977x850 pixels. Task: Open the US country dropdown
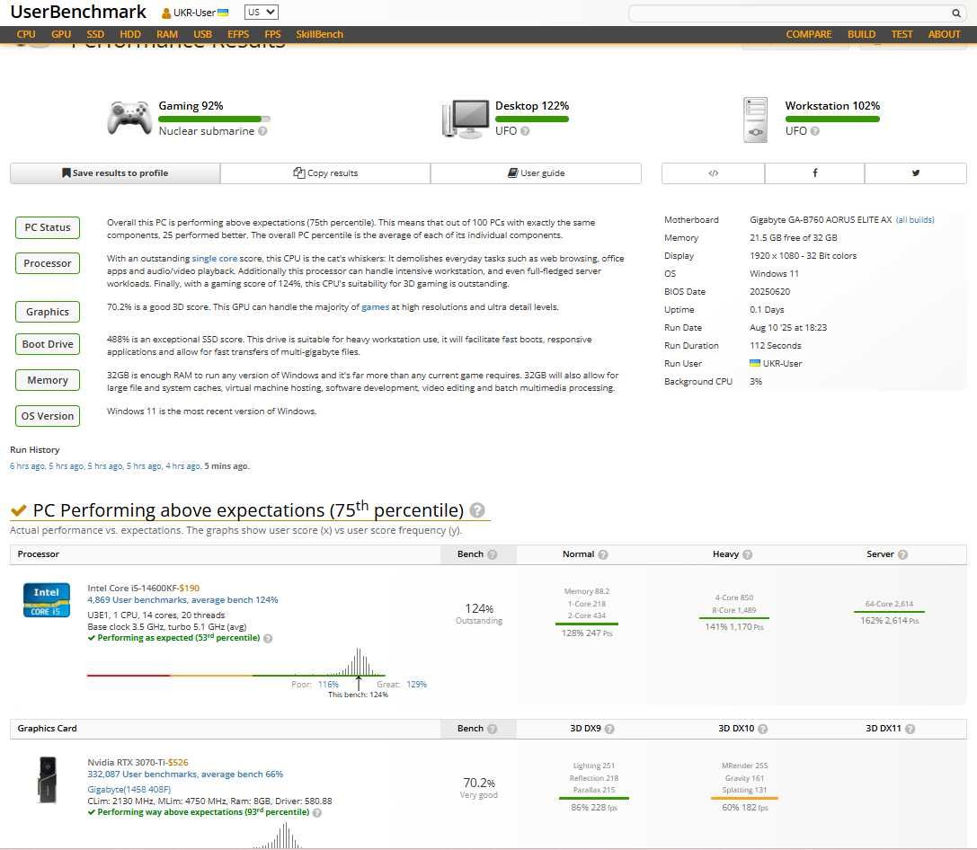[x=261, y=12]
